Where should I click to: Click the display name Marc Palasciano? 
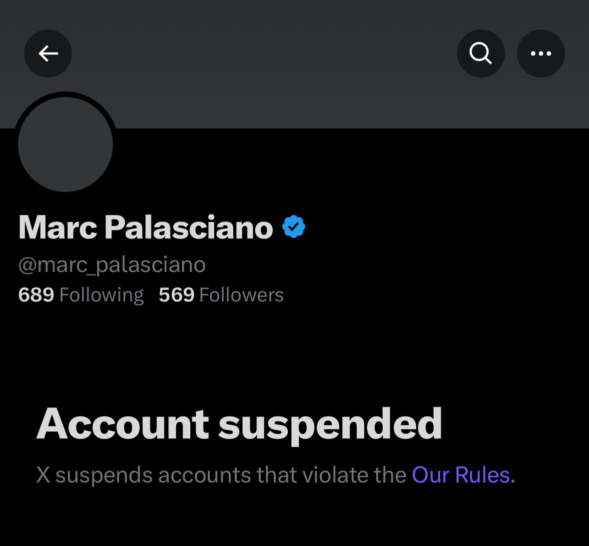(x=145, y=227)
